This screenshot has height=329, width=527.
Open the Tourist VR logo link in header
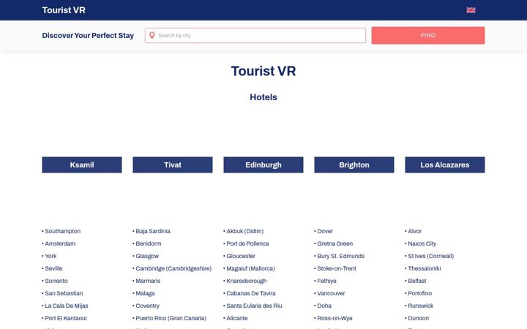(x=64, y=10)
